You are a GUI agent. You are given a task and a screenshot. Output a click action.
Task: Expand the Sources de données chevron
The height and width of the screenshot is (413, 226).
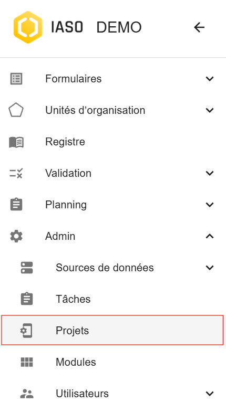tap(210, 268)
